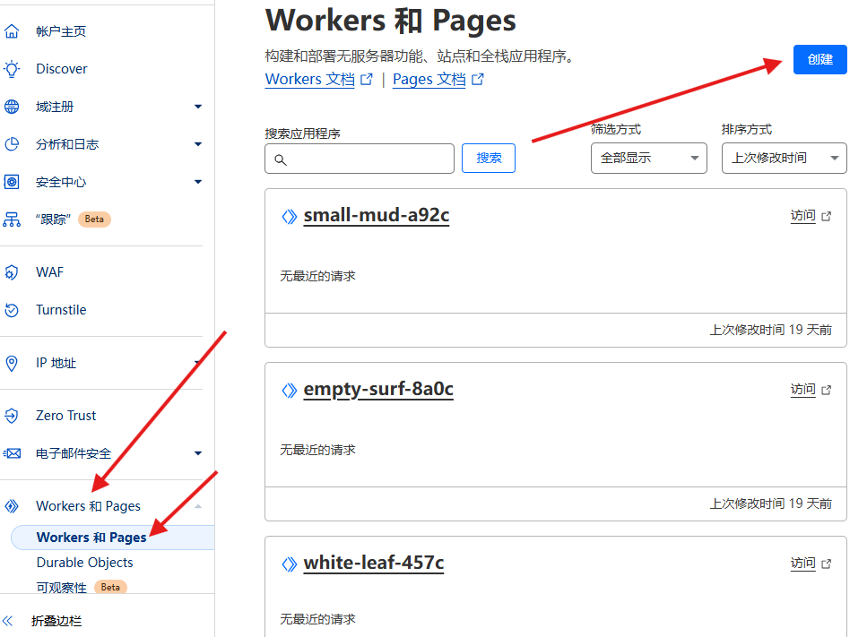The height and width of the screenshot is (637, 867).
Task: Click the blue 创建 button
Action: [820, 59]
